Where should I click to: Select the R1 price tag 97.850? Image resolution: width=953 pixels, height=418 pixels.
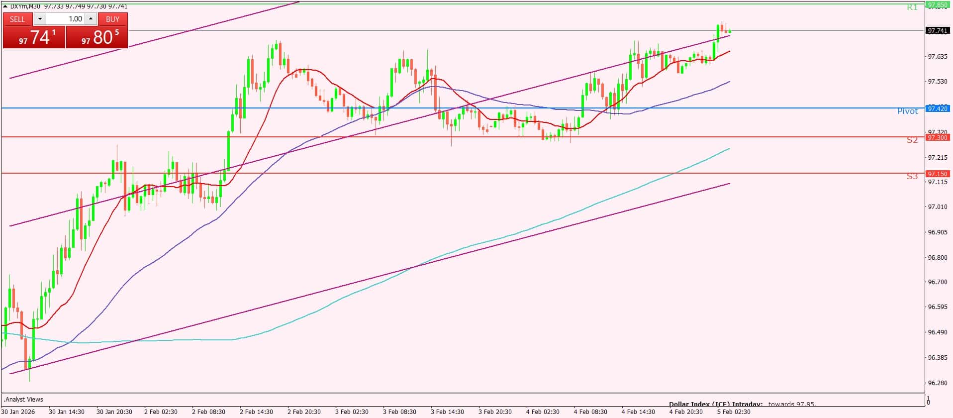pos(937,5)
